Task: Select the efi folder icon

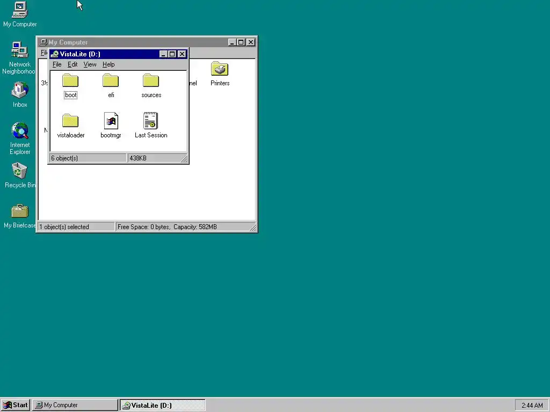Action: pos(111,80)
